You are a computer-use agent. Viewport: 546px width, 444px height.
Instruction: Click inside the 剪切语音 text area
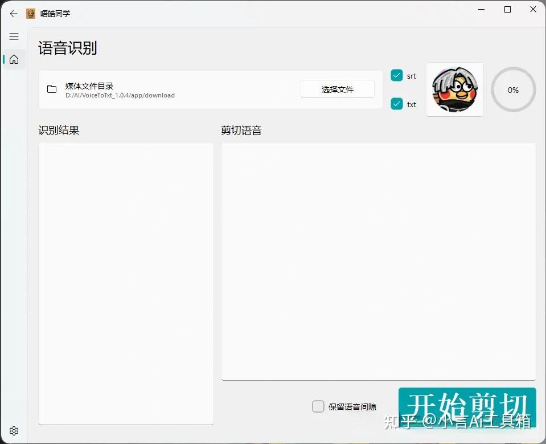(378, 261)
